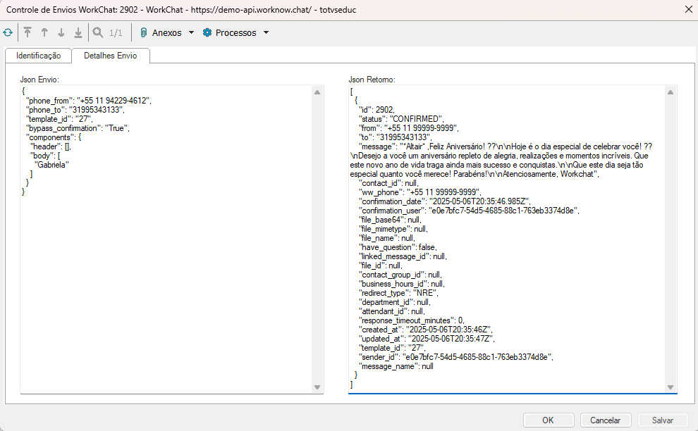Click the Cancelar button
The height and width of the screenshot is (431, 698).
[605, 420]
